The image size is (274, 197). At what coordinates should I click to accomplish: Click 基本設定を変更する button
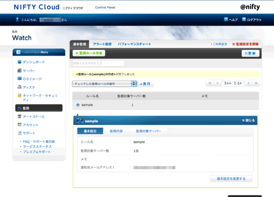pyautogui.click(x=231, y=179)
